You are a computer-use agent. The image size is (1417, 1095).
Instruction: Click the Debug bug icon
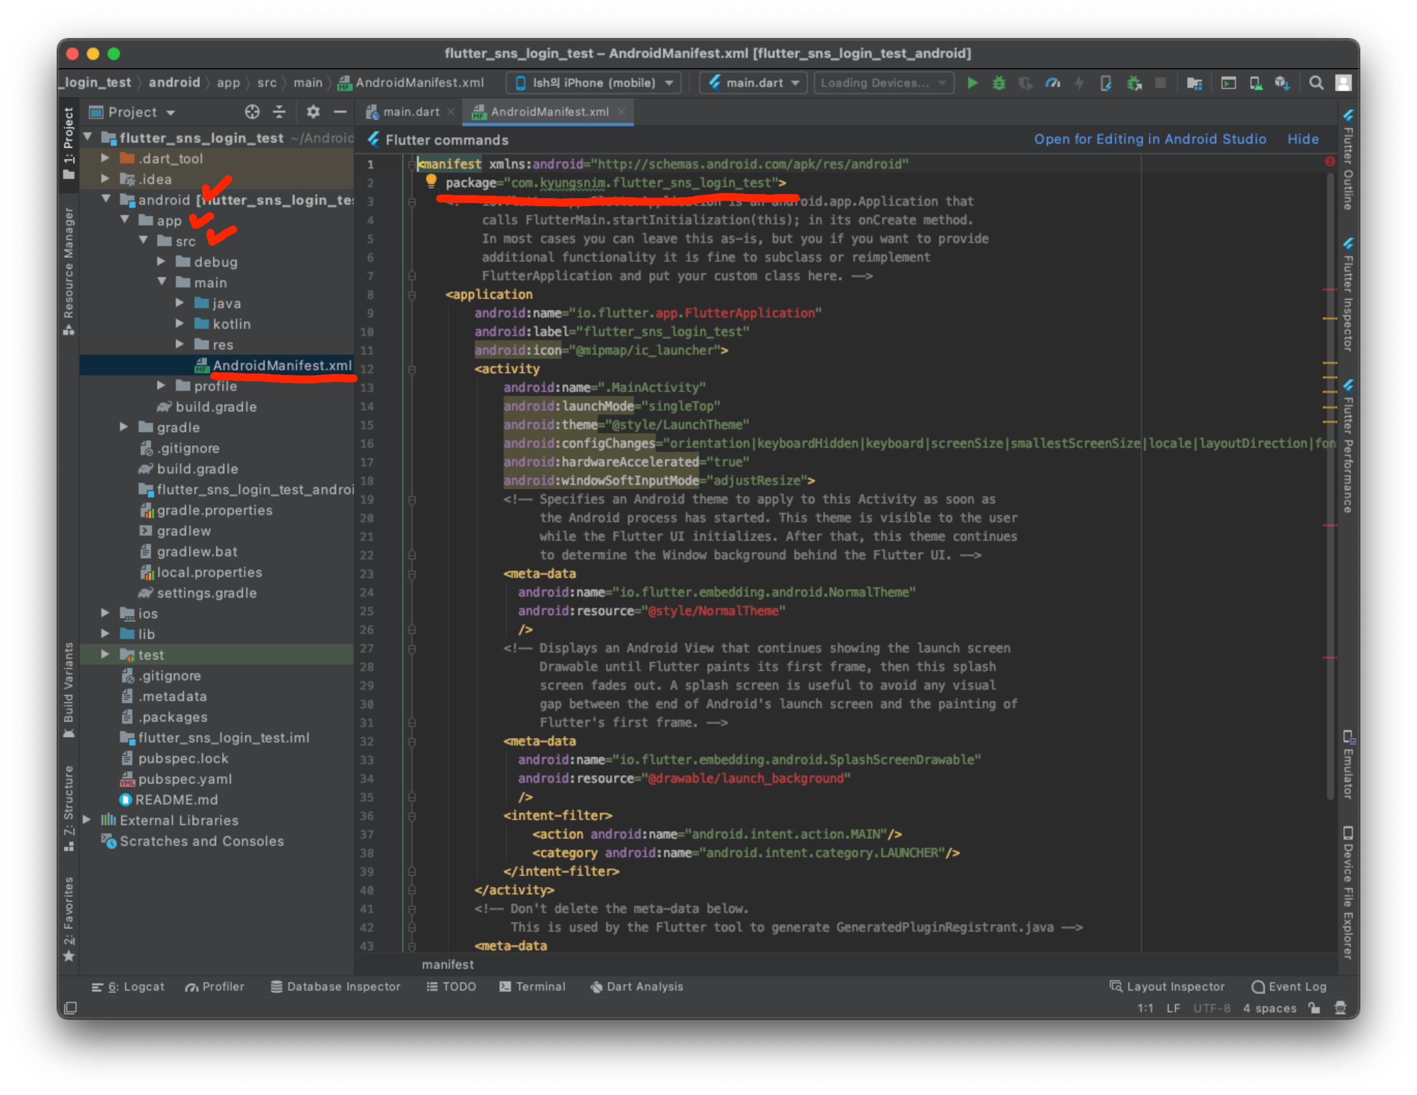click(x=999, y=83)
